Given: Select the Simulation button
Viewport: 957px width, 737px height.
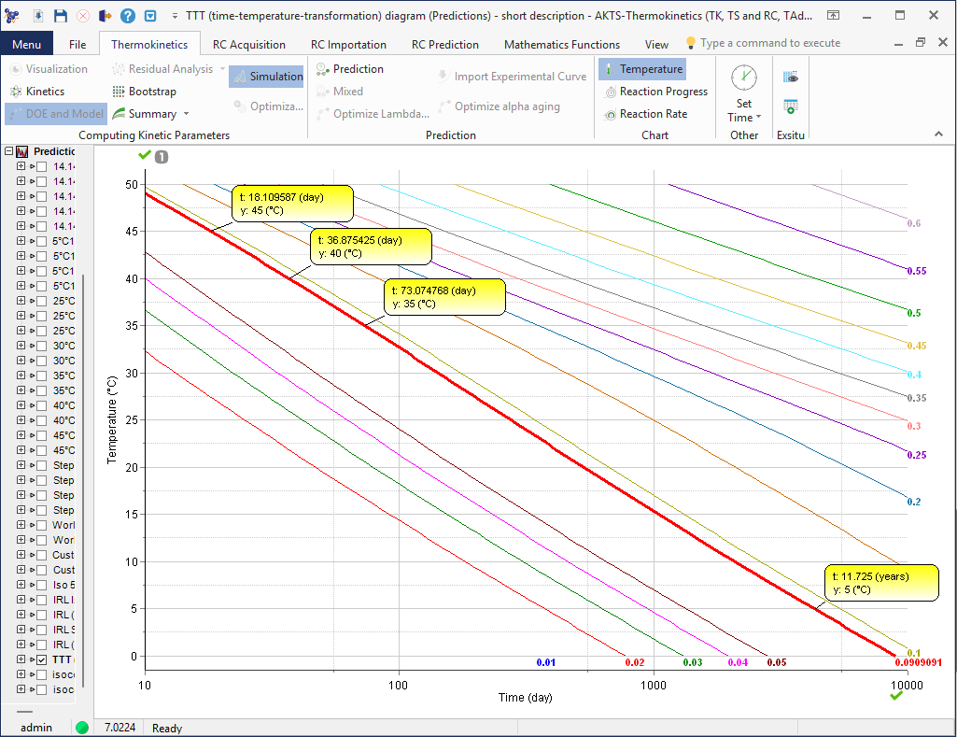Looking at the screenshot, I should tap(267, 77).
